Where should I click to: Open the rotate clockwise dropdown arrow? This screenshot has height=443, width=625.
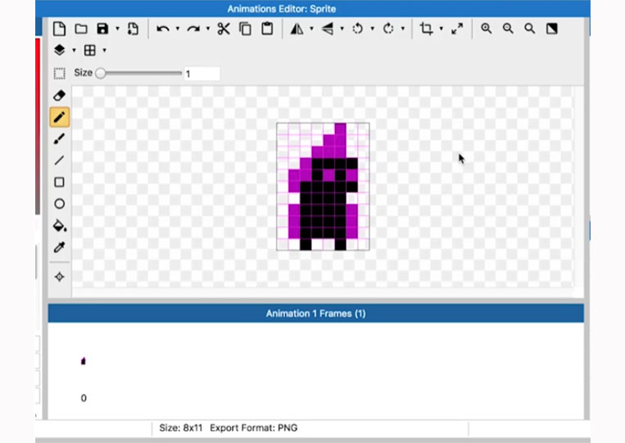(x=402, y=29)
